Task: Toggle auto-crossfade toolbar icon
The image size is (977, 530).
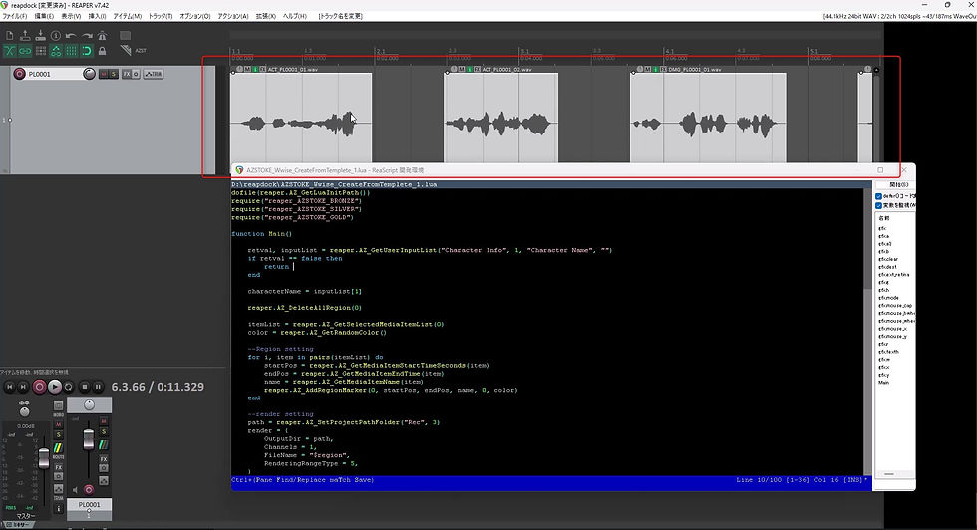Action: pos(9,51)
